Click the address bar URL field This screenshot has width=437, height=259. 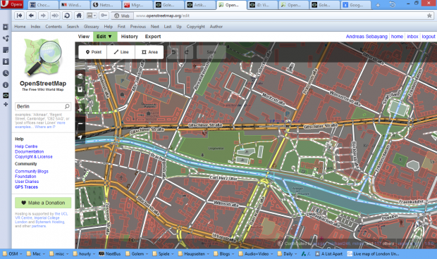tap(280, 15)
